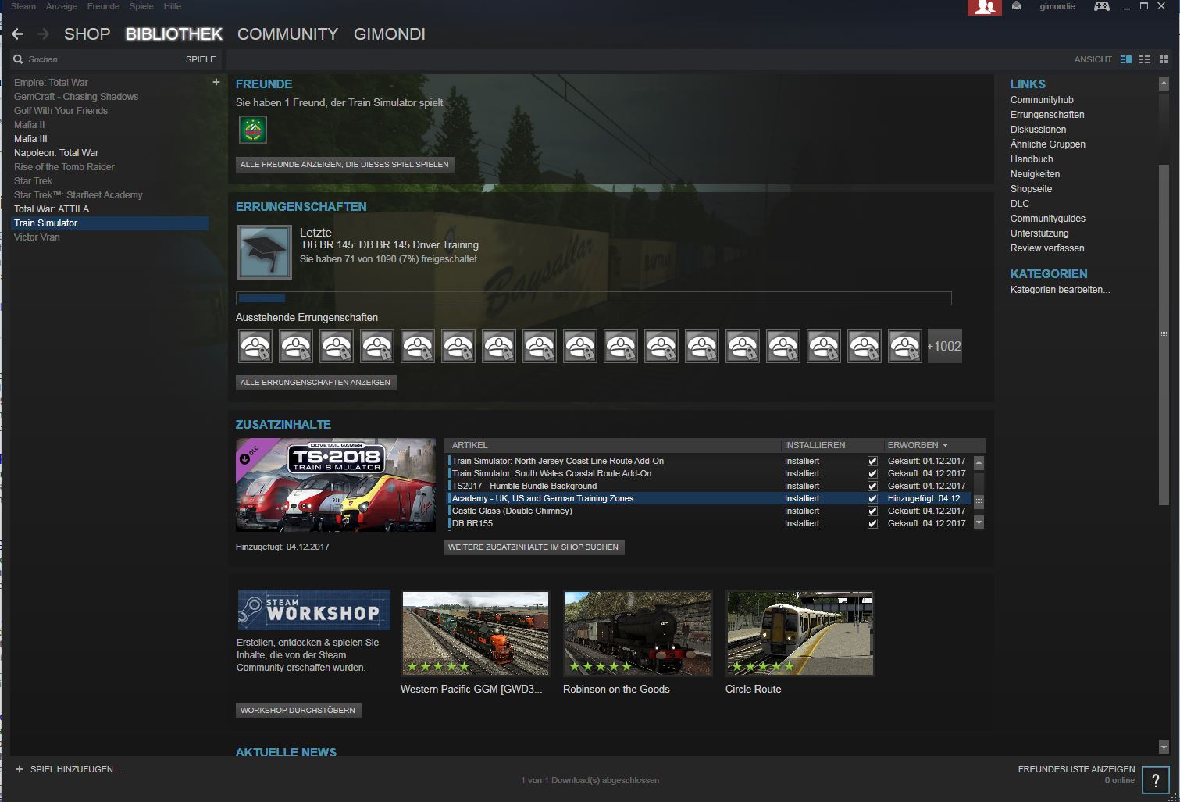
Task: Click Kategorien bearbeiten link
Action: tap(1060, 290)
